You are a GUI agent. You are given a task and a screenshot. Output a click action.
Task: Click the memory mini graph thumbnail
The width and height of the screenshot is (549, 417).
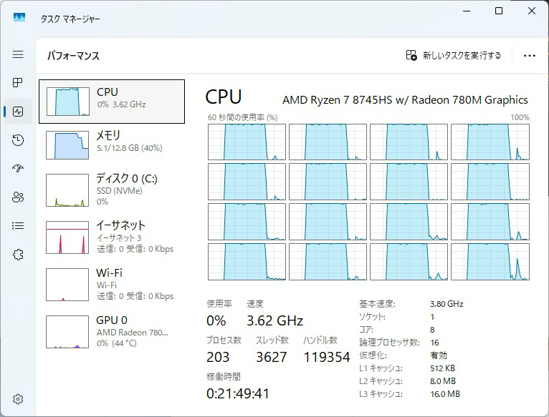point(67,145)
